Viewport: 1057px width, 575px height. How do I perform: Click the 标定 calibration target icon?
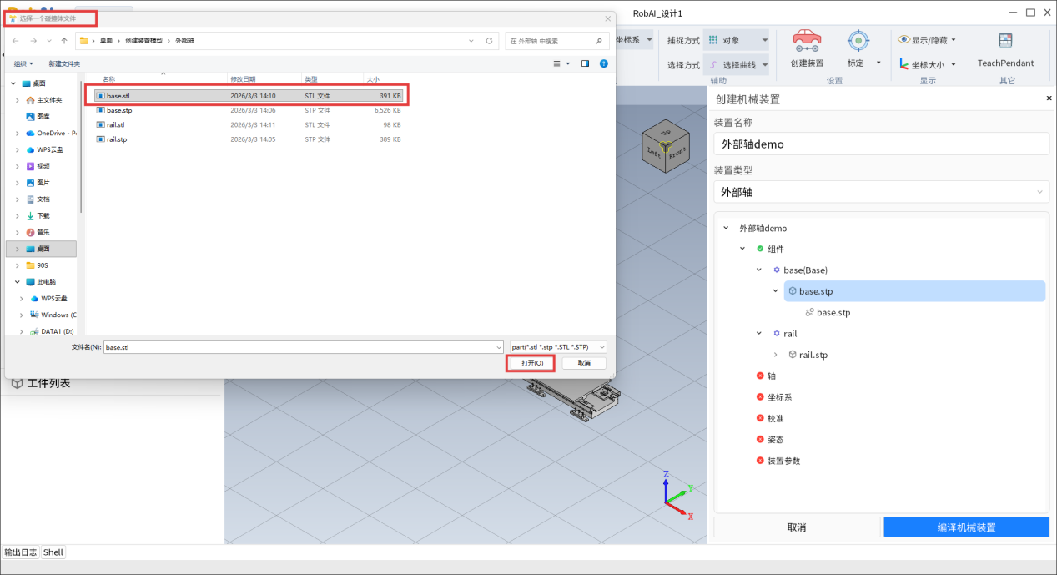tap(858, 41)
